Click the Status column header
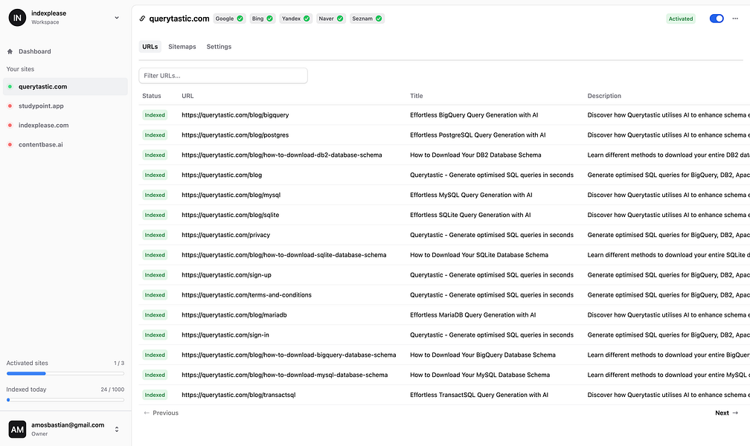This screenshot has width=750, height=446. point(152,96)
